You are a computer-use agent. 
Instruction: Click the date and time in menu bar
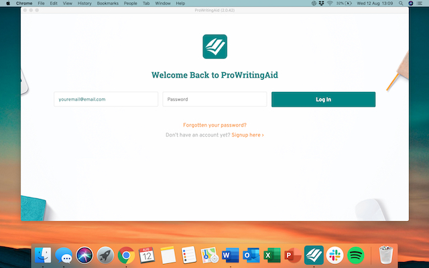[375, 3]
